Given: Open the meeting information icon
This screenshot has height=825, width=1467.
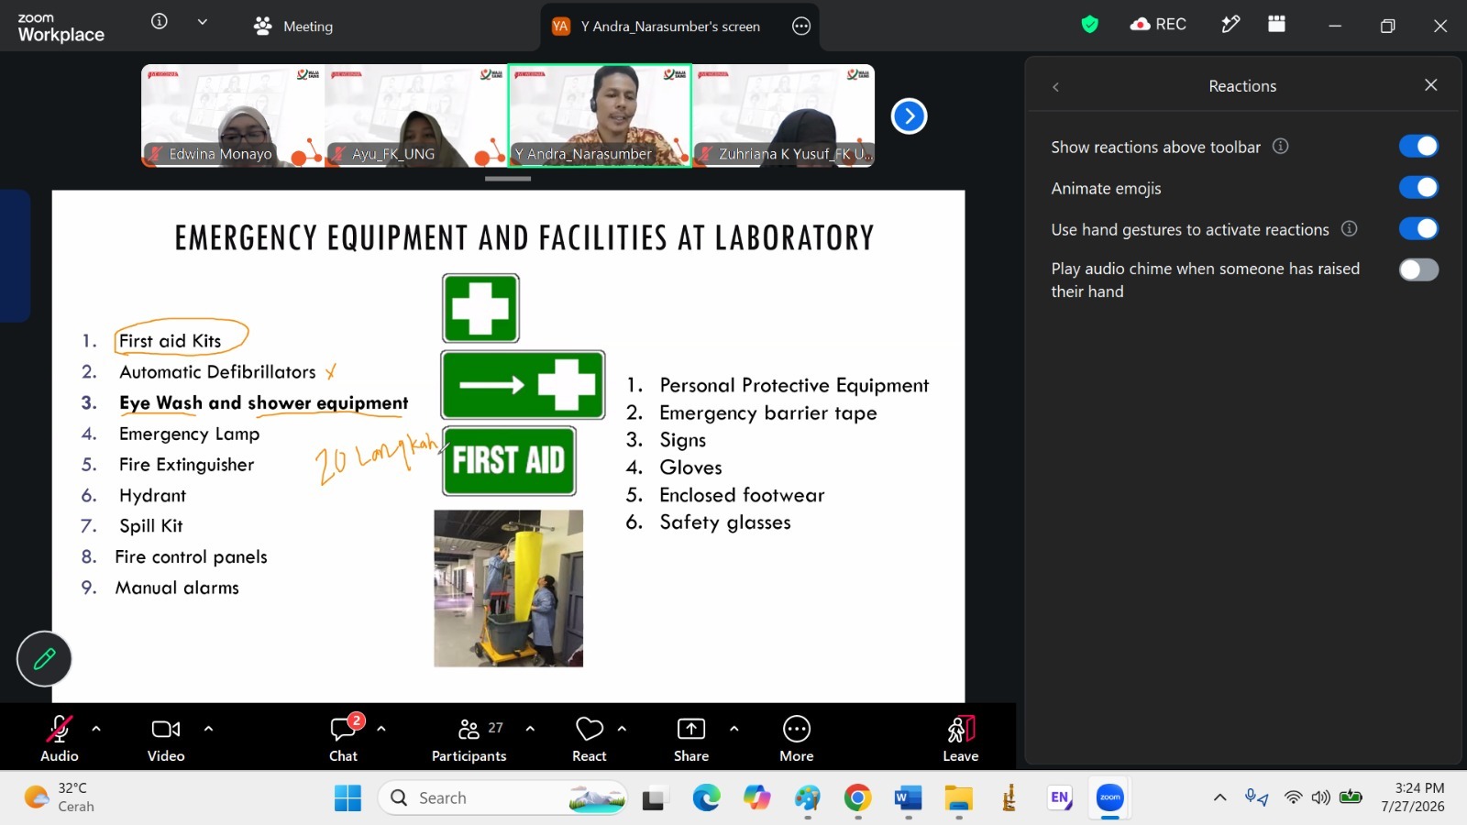Looking at the screenshot, I should [x=160, y=21].
